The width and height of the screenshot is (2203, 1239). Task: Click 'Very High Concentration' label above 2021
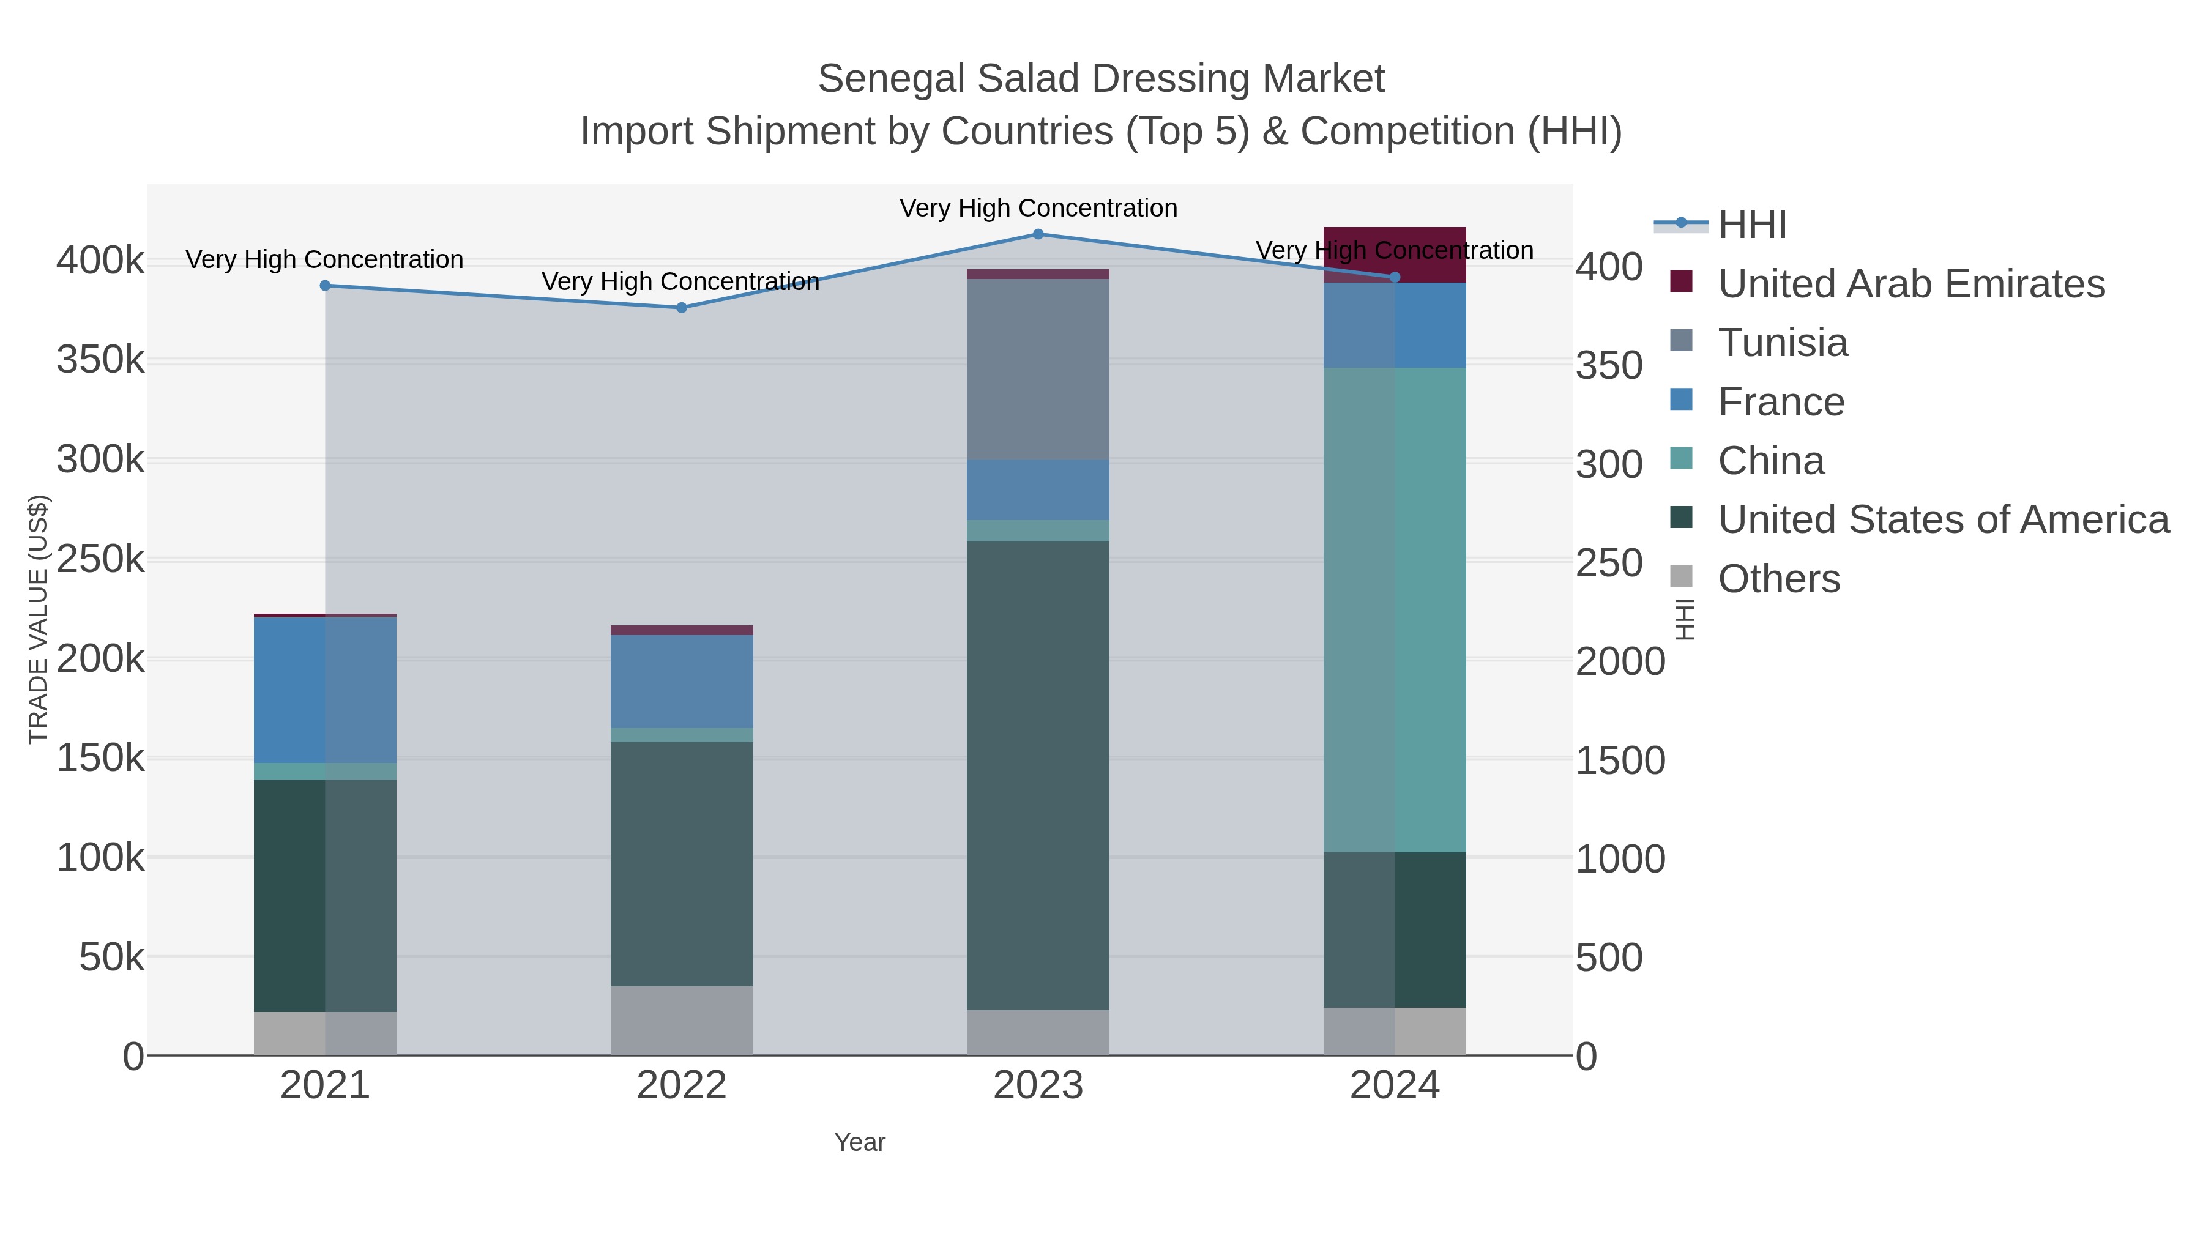click(x=325, y=259)
